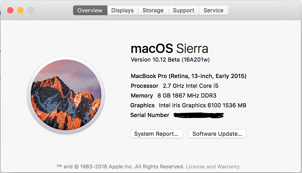Click the macOS Sierra mountain icon
The image size is (302, 173).
click(x=66, y=95)
